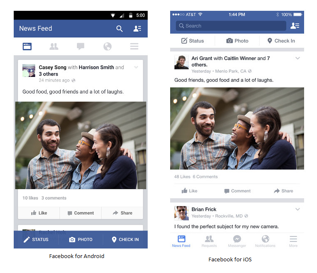Tap Rockville, MD location text
Image resolution: width=317 pixels, height=273 pixels.
coord(229,216)
